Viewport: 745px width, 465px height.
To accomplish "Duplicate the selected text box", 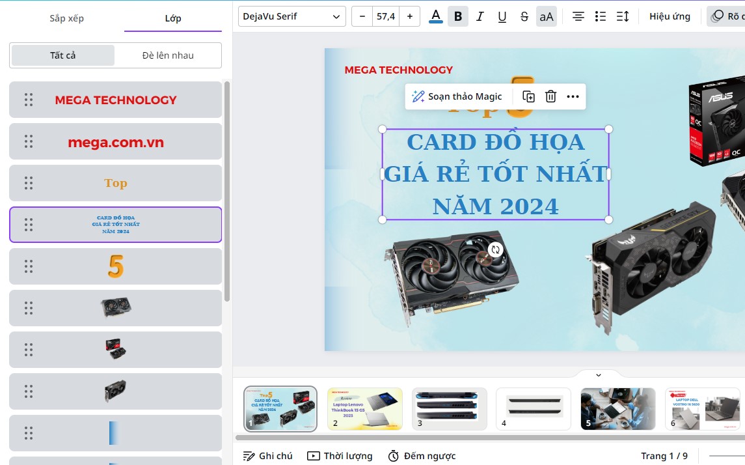I will [x=528, y=96].
